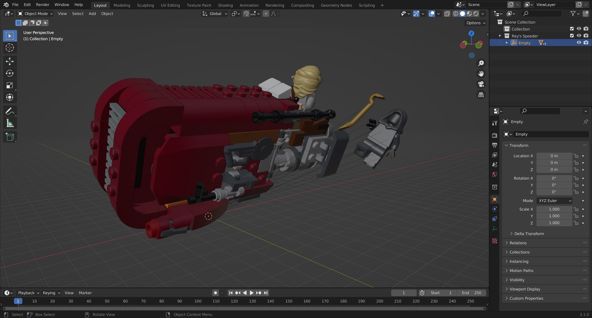Screen dimensions: 592x318
Task: Switch to the Modeling workspace tab
Action: 122,5
